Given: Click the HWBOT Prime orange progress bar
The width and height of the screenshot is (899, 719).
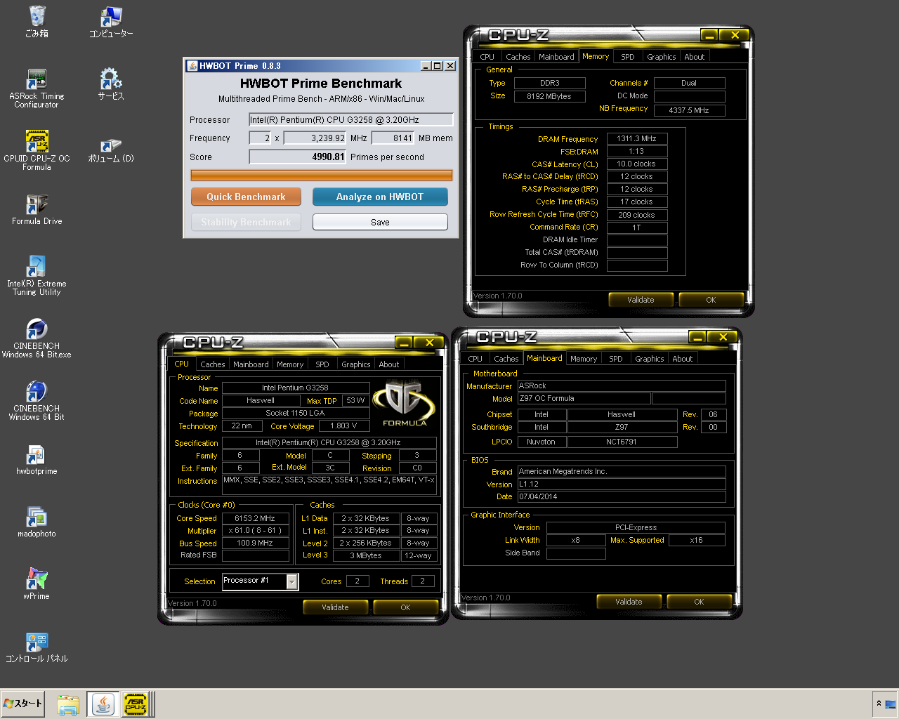Looking at the screenshot, I should click(322, 175).
